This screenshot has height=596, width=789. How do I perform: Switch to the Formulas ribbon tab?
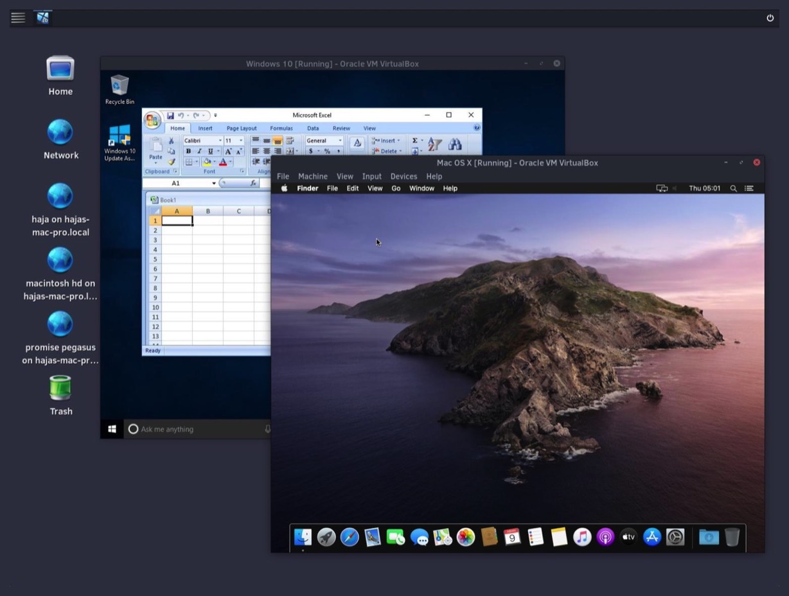point(281,128)
